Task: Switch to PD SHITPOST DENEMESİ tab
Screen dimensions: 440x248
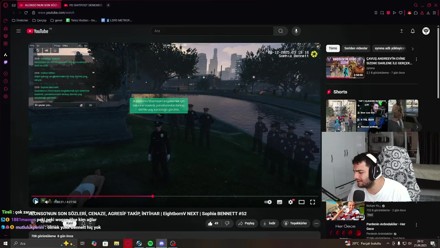Action: tap(84, 5)
